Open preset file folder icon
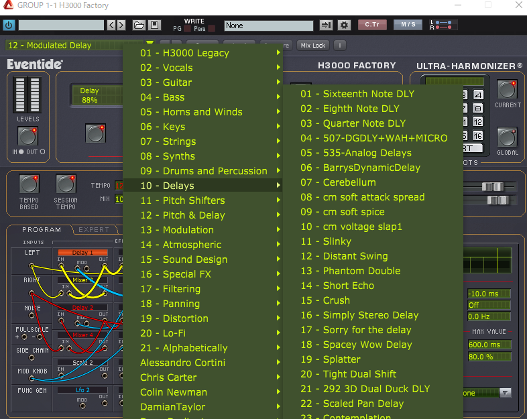Viewport: 527px width, 419px height. point(139,25)
